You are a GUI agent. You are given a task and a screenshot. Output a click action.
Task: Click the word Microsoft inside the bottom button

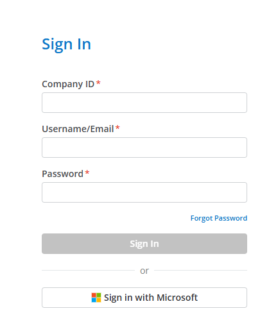[x=177, y=298]
